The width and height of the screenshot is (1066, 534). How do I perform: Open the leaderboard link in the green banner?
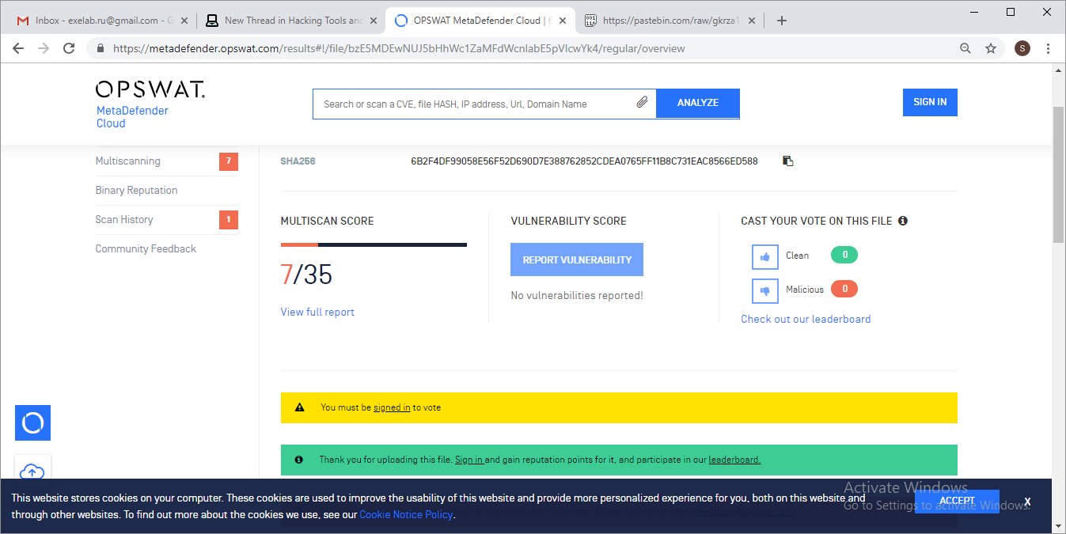(734, 460)
